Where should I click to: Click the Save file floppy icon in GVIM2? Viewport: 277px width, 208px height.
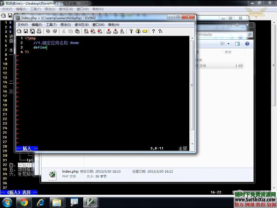click(26, 31)
